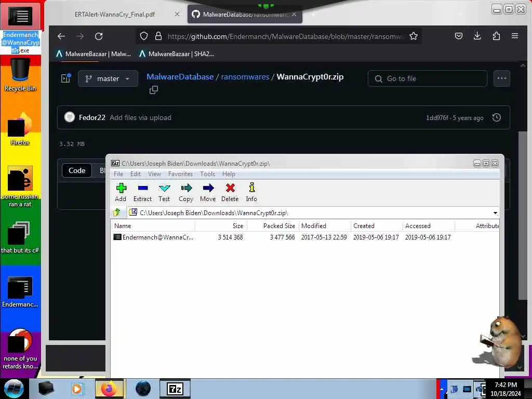The image size is (532, 399).
Task: Open the MalwareBazaar | Malw... bookmark
Action: click(x=94, y=54)
